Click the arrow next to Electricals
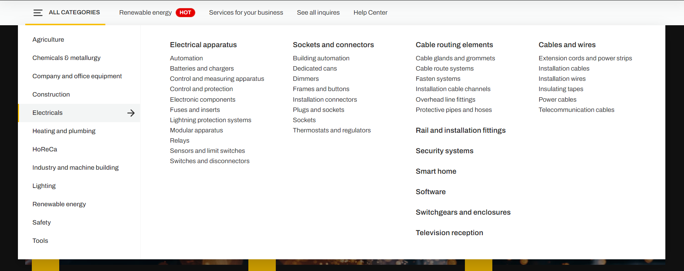 click(x=131, y=113)
